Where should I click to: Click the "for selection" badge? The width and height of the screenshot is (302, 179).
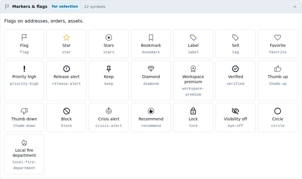point(65,6)
